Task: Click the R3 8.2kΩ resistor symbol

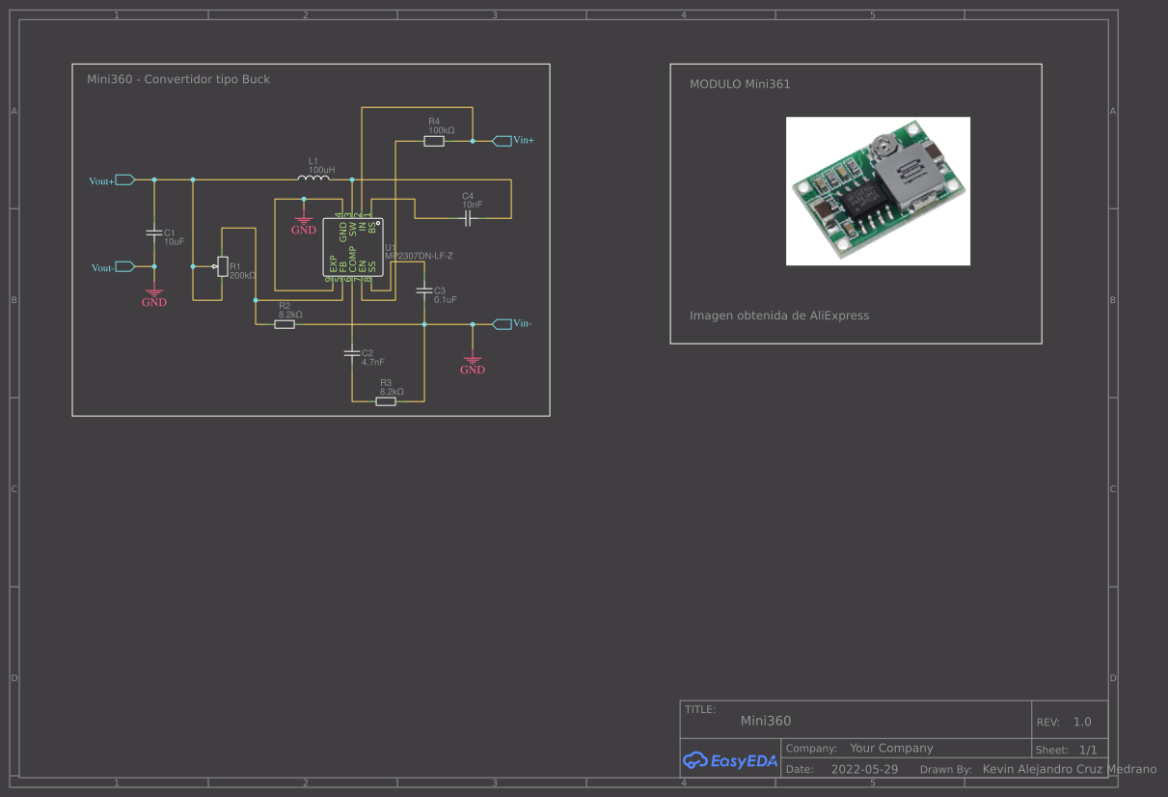Action: coord(386,400)
